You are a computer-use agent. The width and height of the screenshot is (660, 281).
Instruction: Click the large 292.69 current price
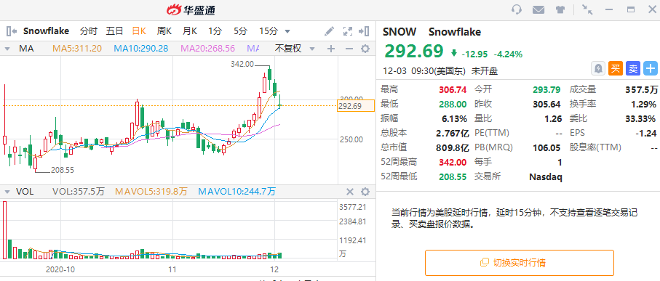click(414, 52)
